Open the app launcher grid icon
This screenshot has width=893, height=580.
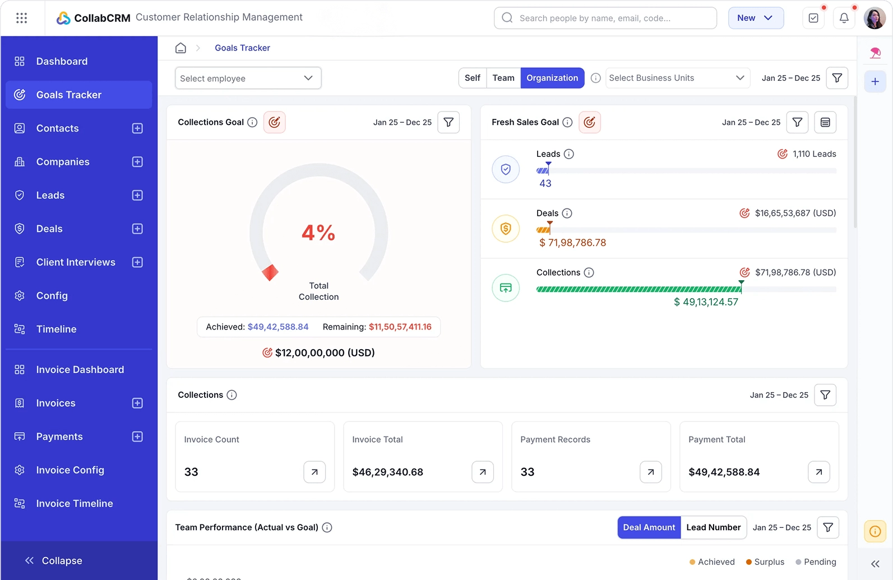point(21,18)
